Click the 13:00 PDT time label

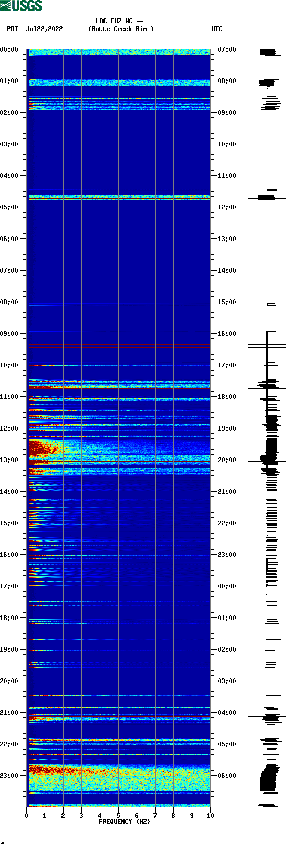tap(9, 460)
